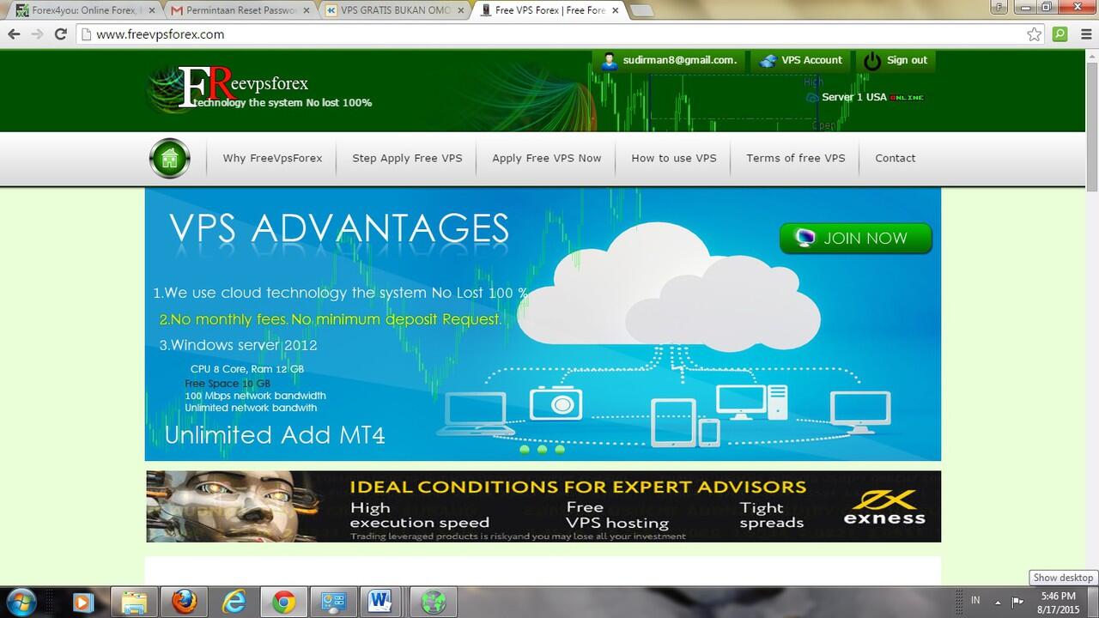
Task: Open Terms of free VPS menu item
Action: [x=796, y=158]
